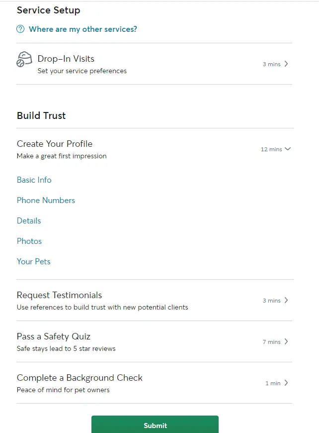This screenshot has width=319, height=433.
Task: Click the question mark help icon
Action: coord(20,29)
